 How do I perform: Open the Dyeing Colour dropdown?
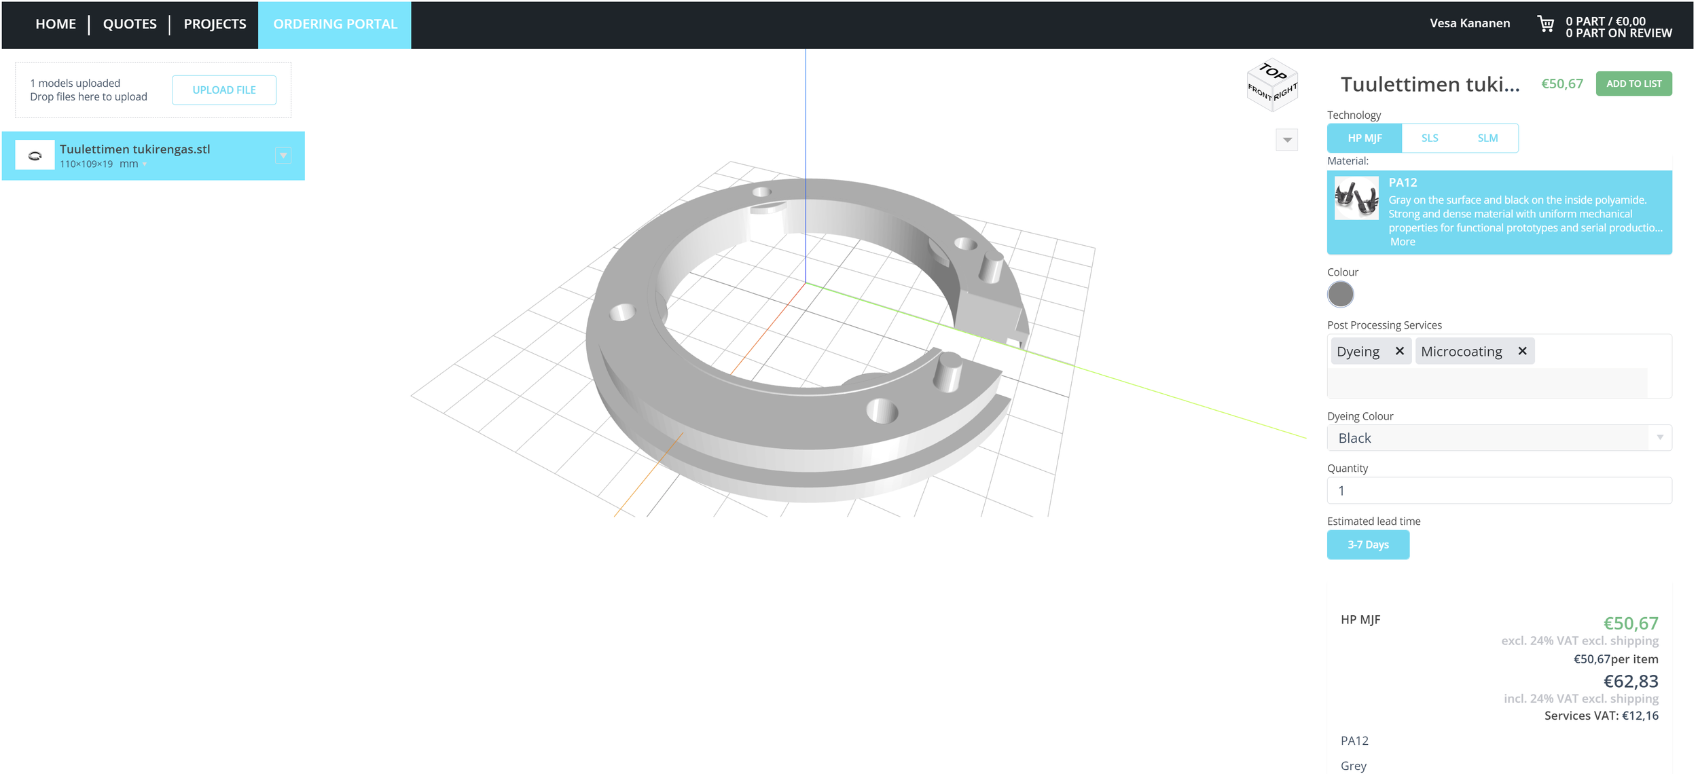pyautogui.click(x=1499, y=438)
